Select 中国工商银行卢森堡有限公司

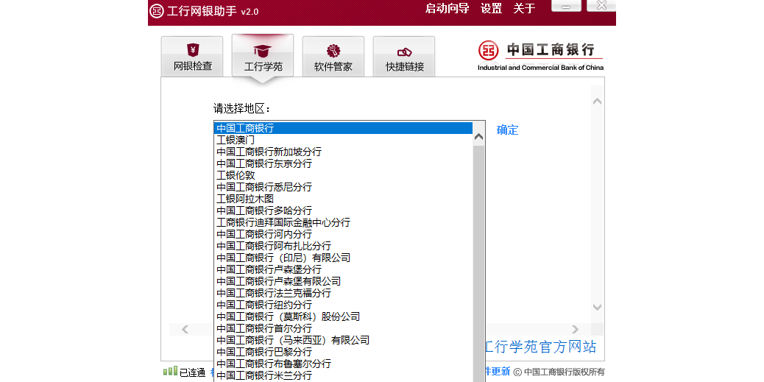pos(343,281)
